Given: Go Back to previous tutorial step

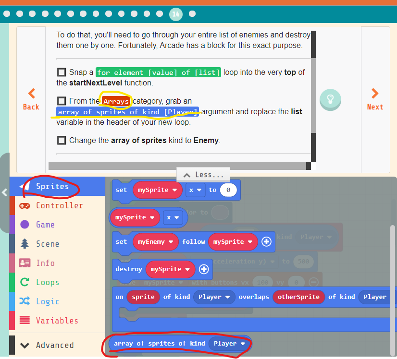Looking at the screenshot, I should [x=31, y=100].
